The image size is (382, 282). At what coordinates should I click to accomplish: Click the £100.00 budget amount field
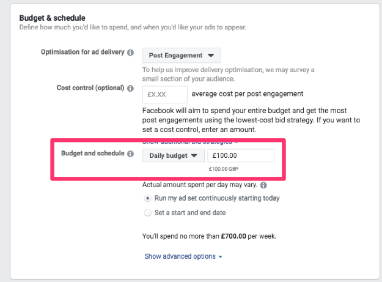pos(241,155)
